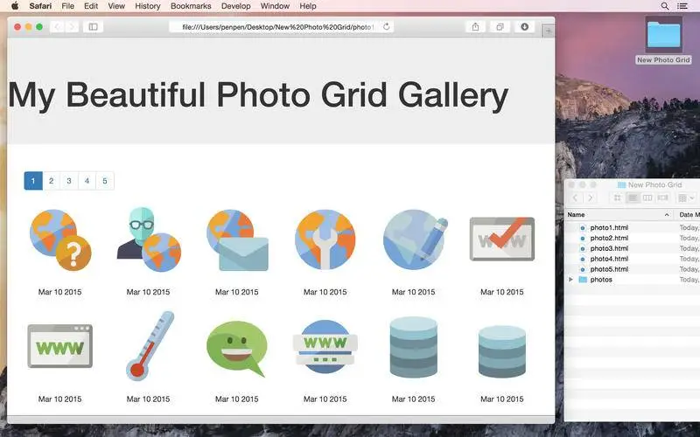Select the New Photo Grid desktop folder
The height and width of the screenshot is (437, 700).
(664, 40)
